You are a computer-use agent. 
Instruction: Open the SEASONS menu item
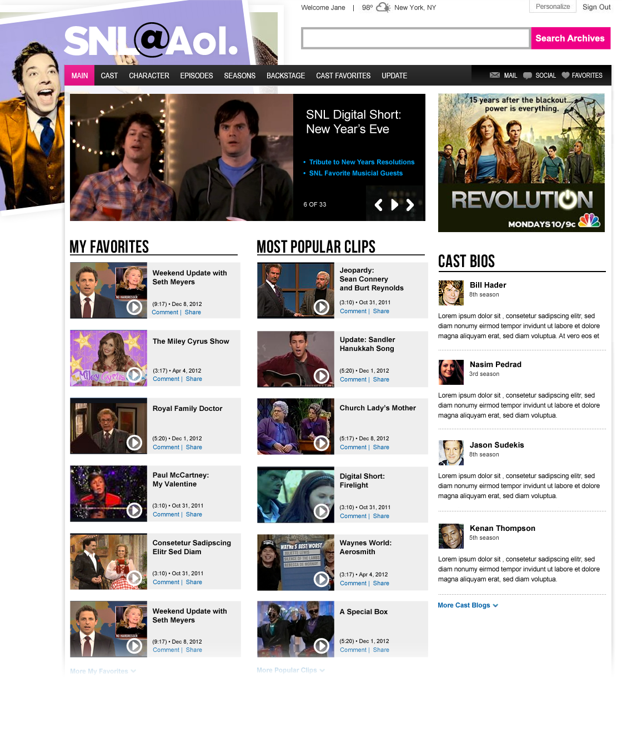[240, 76]
